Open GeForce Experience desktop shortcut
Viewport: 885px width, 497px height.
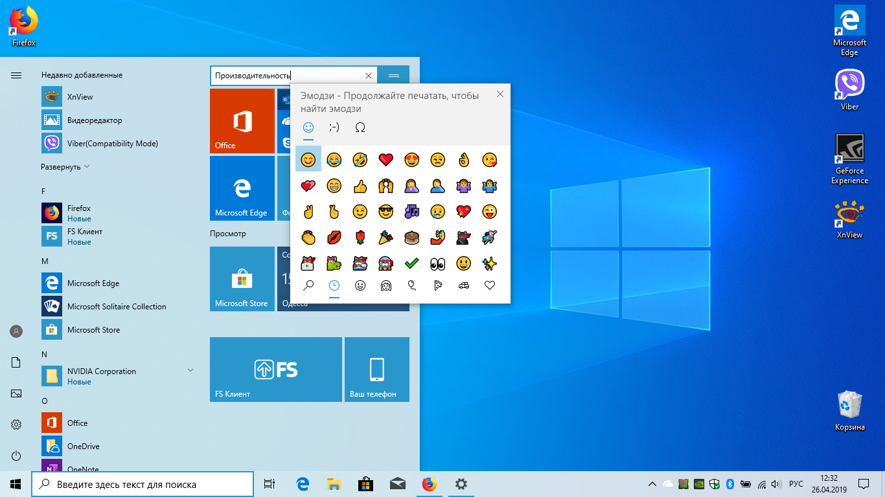click(x=849, y=159)
